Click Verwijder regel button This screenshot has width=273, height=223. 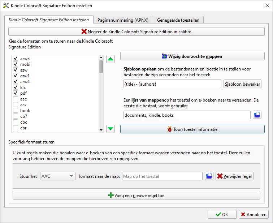(x=234, y=176)
